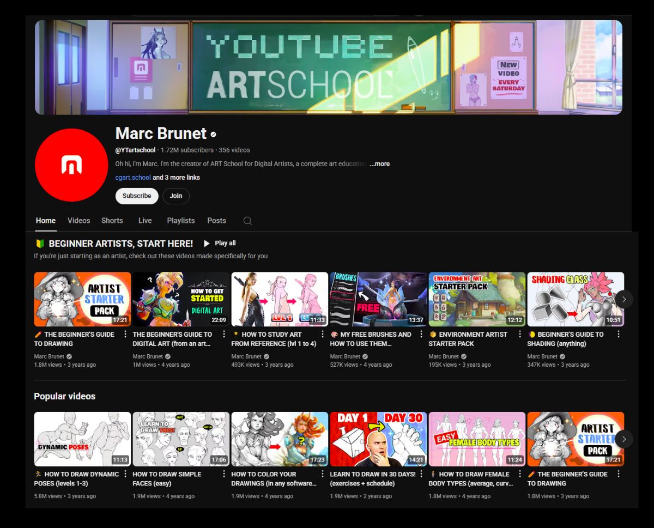Open options menu for ENVIRONMENT ARTIST STARTER PACK

click(x=520, y=335)
